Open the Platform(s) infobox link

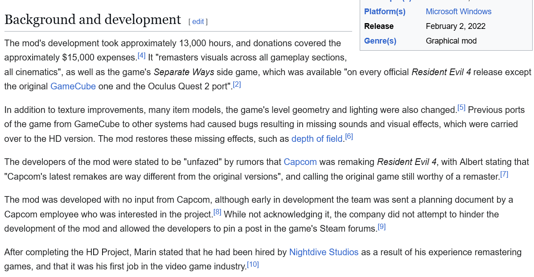pos(385,12)
